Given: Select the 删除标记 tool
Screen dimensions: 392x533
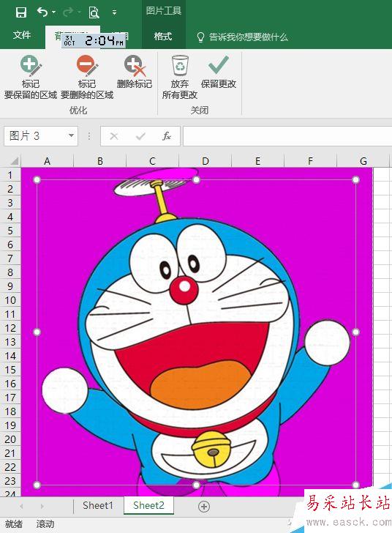Looking at the screenshot, I should [x=135, y=72].
